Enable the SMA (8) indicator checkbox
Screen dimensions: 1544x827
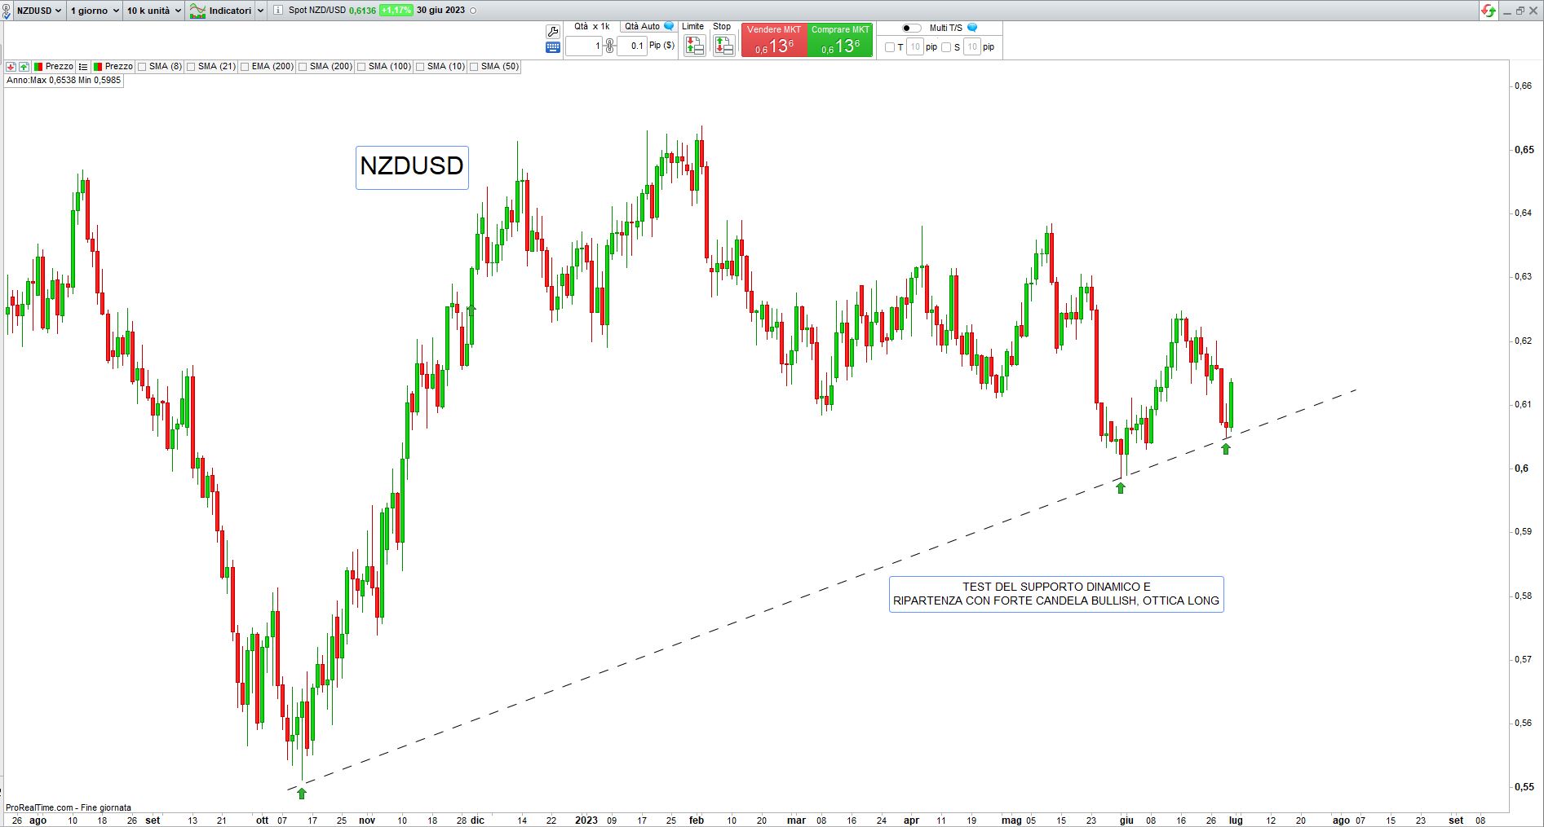point(142,67)
